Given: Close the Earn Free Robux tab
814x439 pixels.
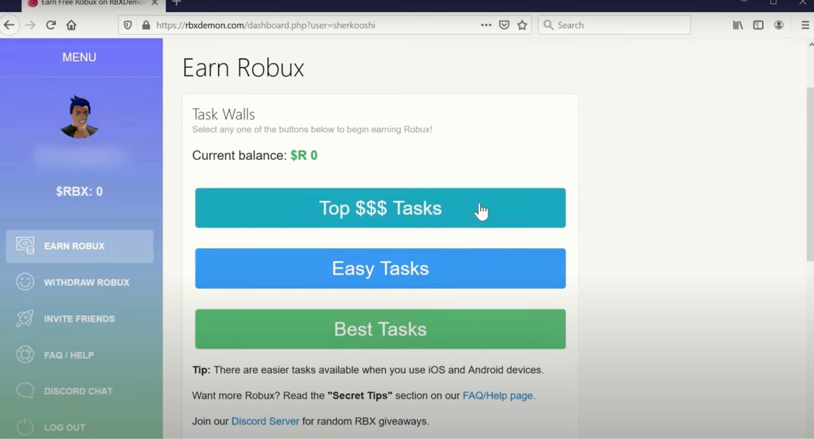Looking at the screenshot, I should pyautogui.click(x=155, y=3).
